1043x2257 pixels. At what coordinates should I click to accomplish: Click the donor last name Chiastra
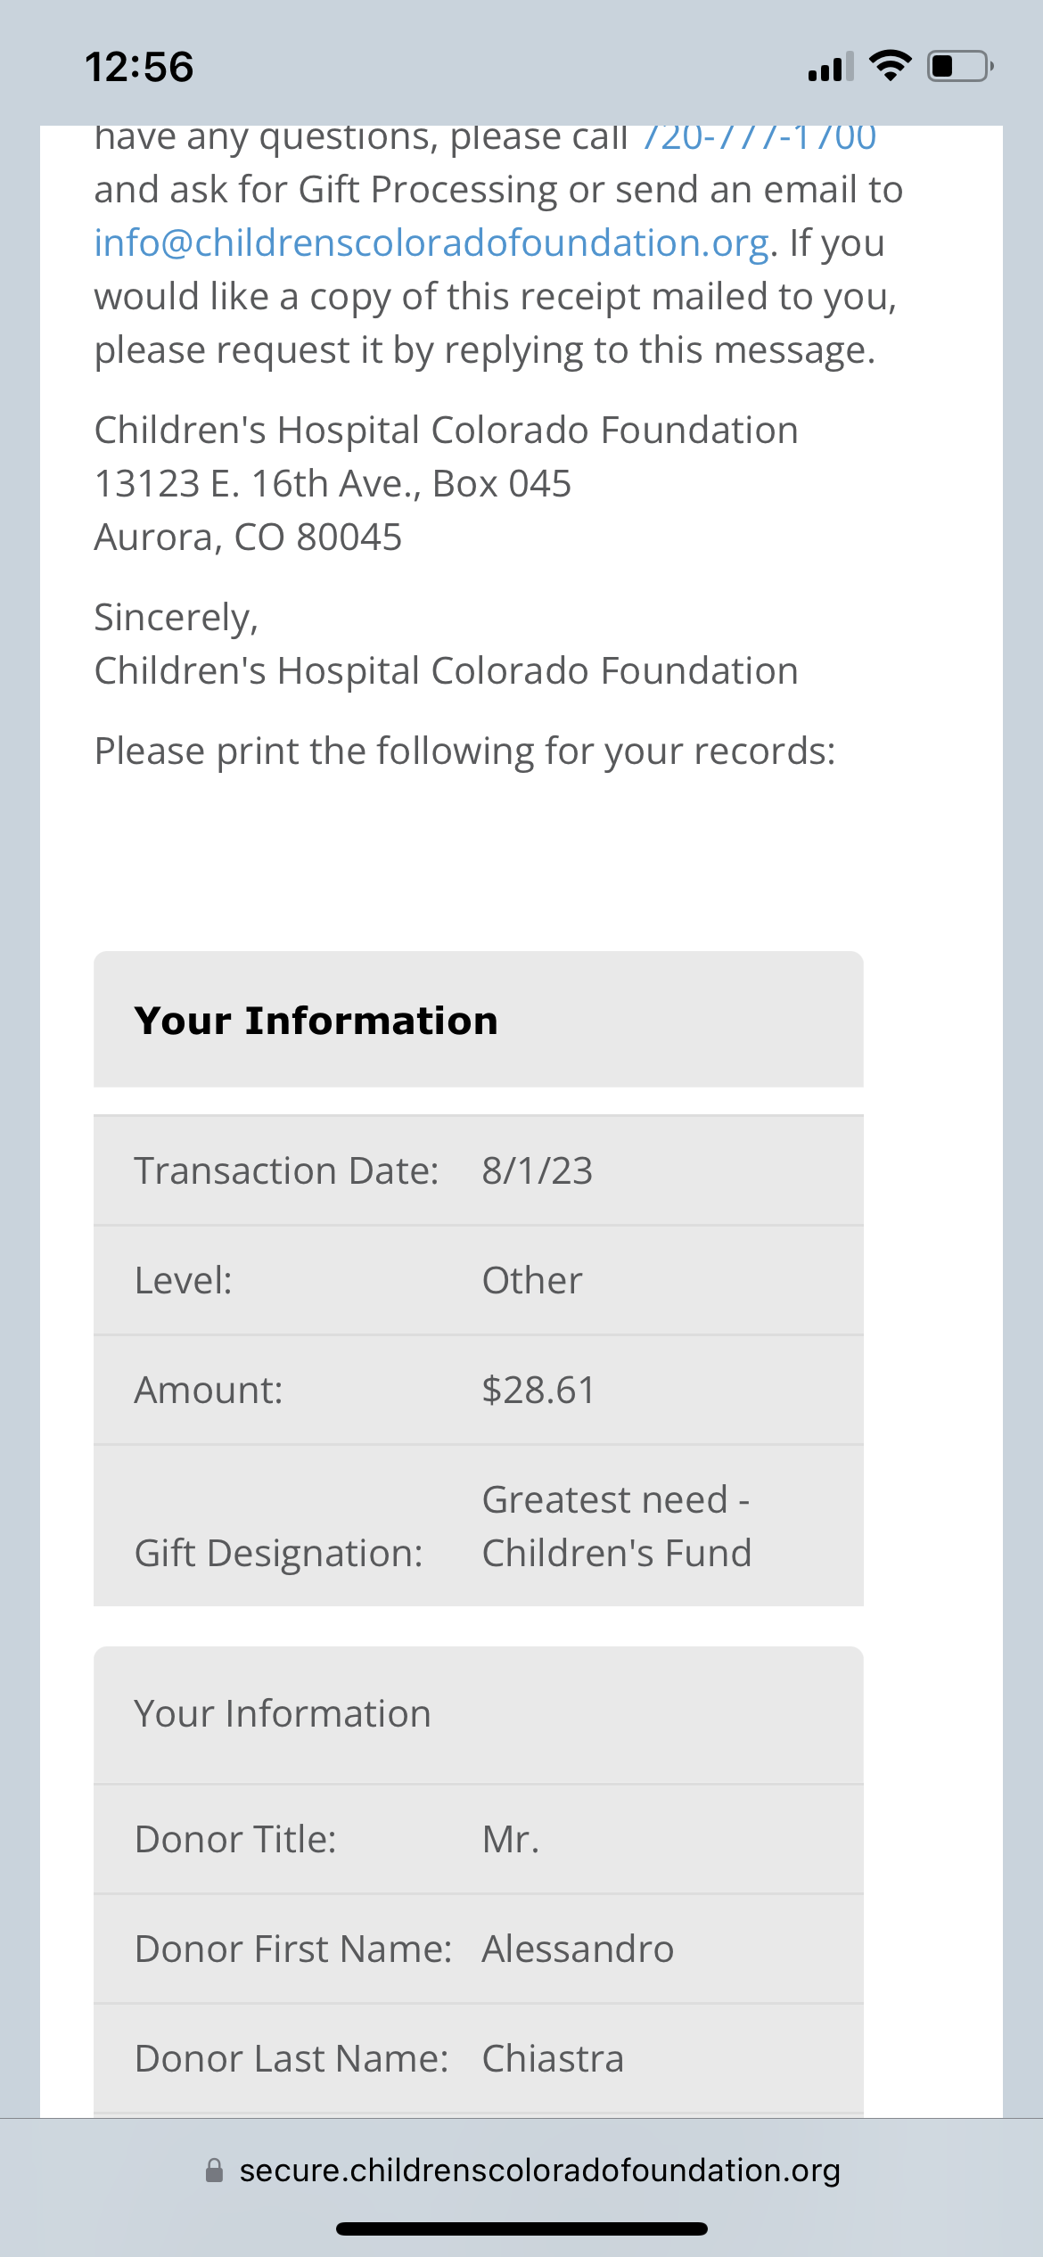(x=553, y=2059)
